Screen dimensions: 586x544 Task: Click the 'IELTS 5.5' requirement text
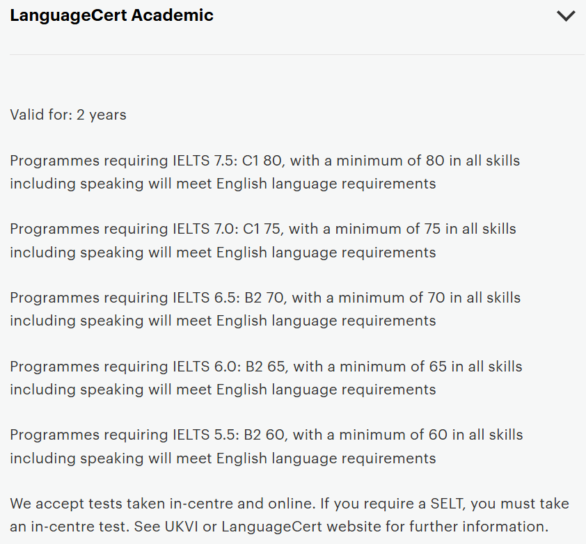[204, 435]
